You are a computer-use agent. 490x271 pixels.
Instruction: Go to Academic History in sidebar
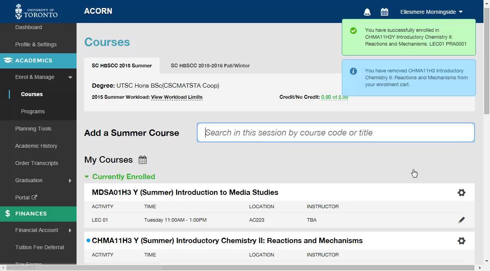36,146
